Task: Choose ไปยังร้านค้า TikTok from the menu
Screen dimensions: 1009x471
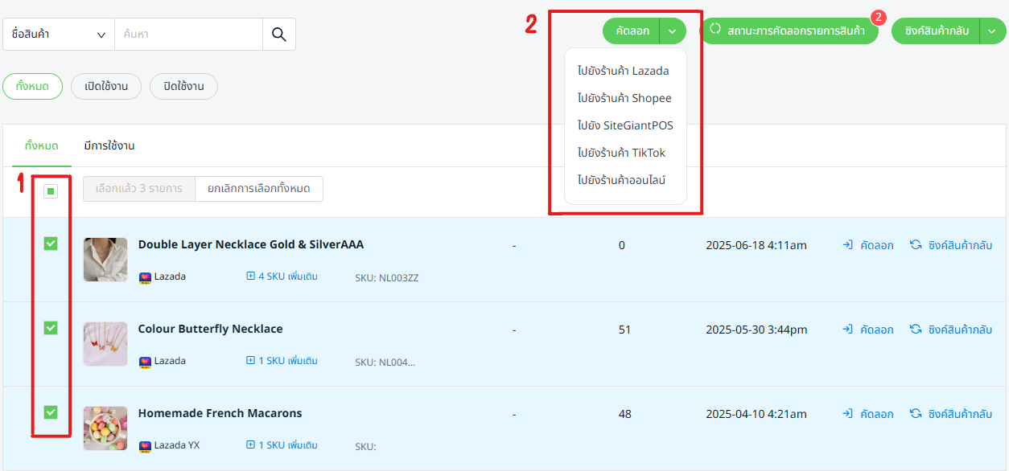Action: tap(620, 153)
